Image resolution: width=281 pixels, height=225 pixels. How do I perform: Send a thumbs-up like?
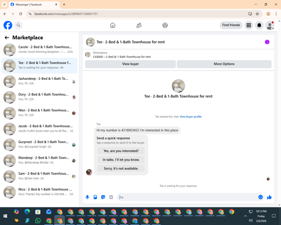click(x=269, y=197)
